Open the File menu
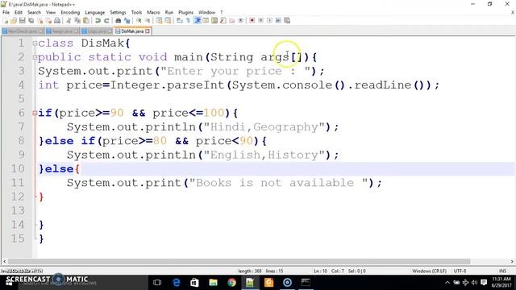Image resolution: width=516 pixels, height=290 pixels. (x=6, y=12)
